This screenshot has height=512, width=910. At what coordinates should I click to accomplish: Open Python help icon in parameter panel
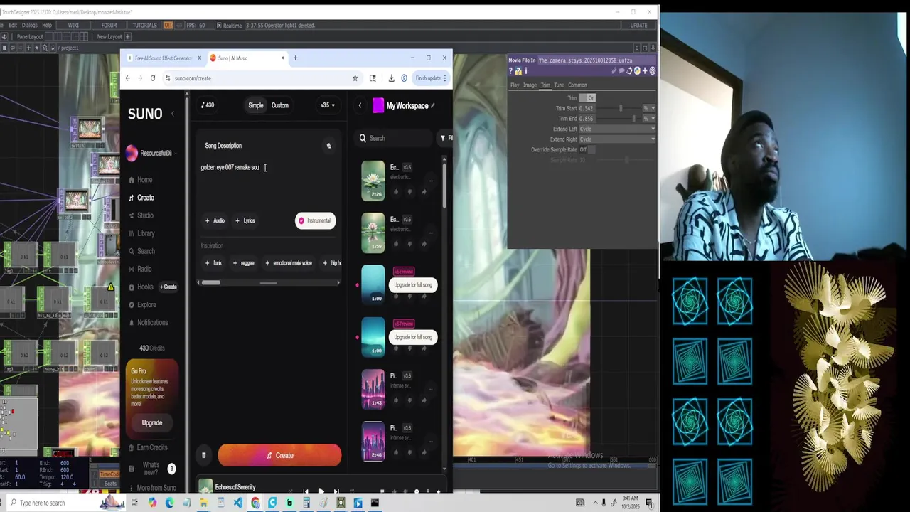(518, 71)
